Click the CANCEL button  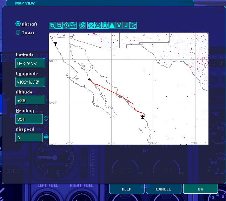point(163,189)
